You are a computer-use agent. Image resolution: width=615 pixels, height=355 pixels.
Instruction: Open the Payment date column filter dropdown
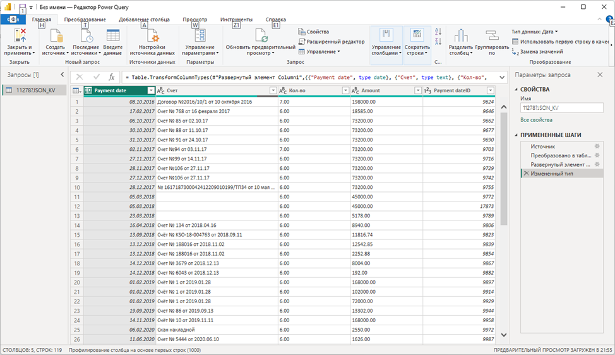(x=151, y=90)
